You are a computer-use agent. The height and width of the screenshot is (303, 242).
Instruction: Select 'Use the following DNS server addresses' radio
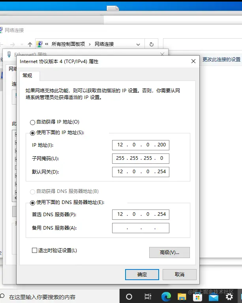pyautogui.click(x=32, y=203)
